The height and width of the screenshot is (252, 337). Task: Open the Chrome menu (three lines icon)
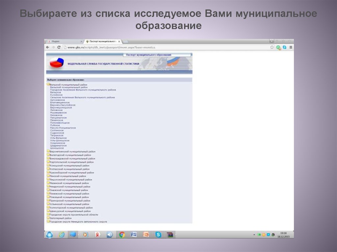pyautogui.click(x=291, y=47)
